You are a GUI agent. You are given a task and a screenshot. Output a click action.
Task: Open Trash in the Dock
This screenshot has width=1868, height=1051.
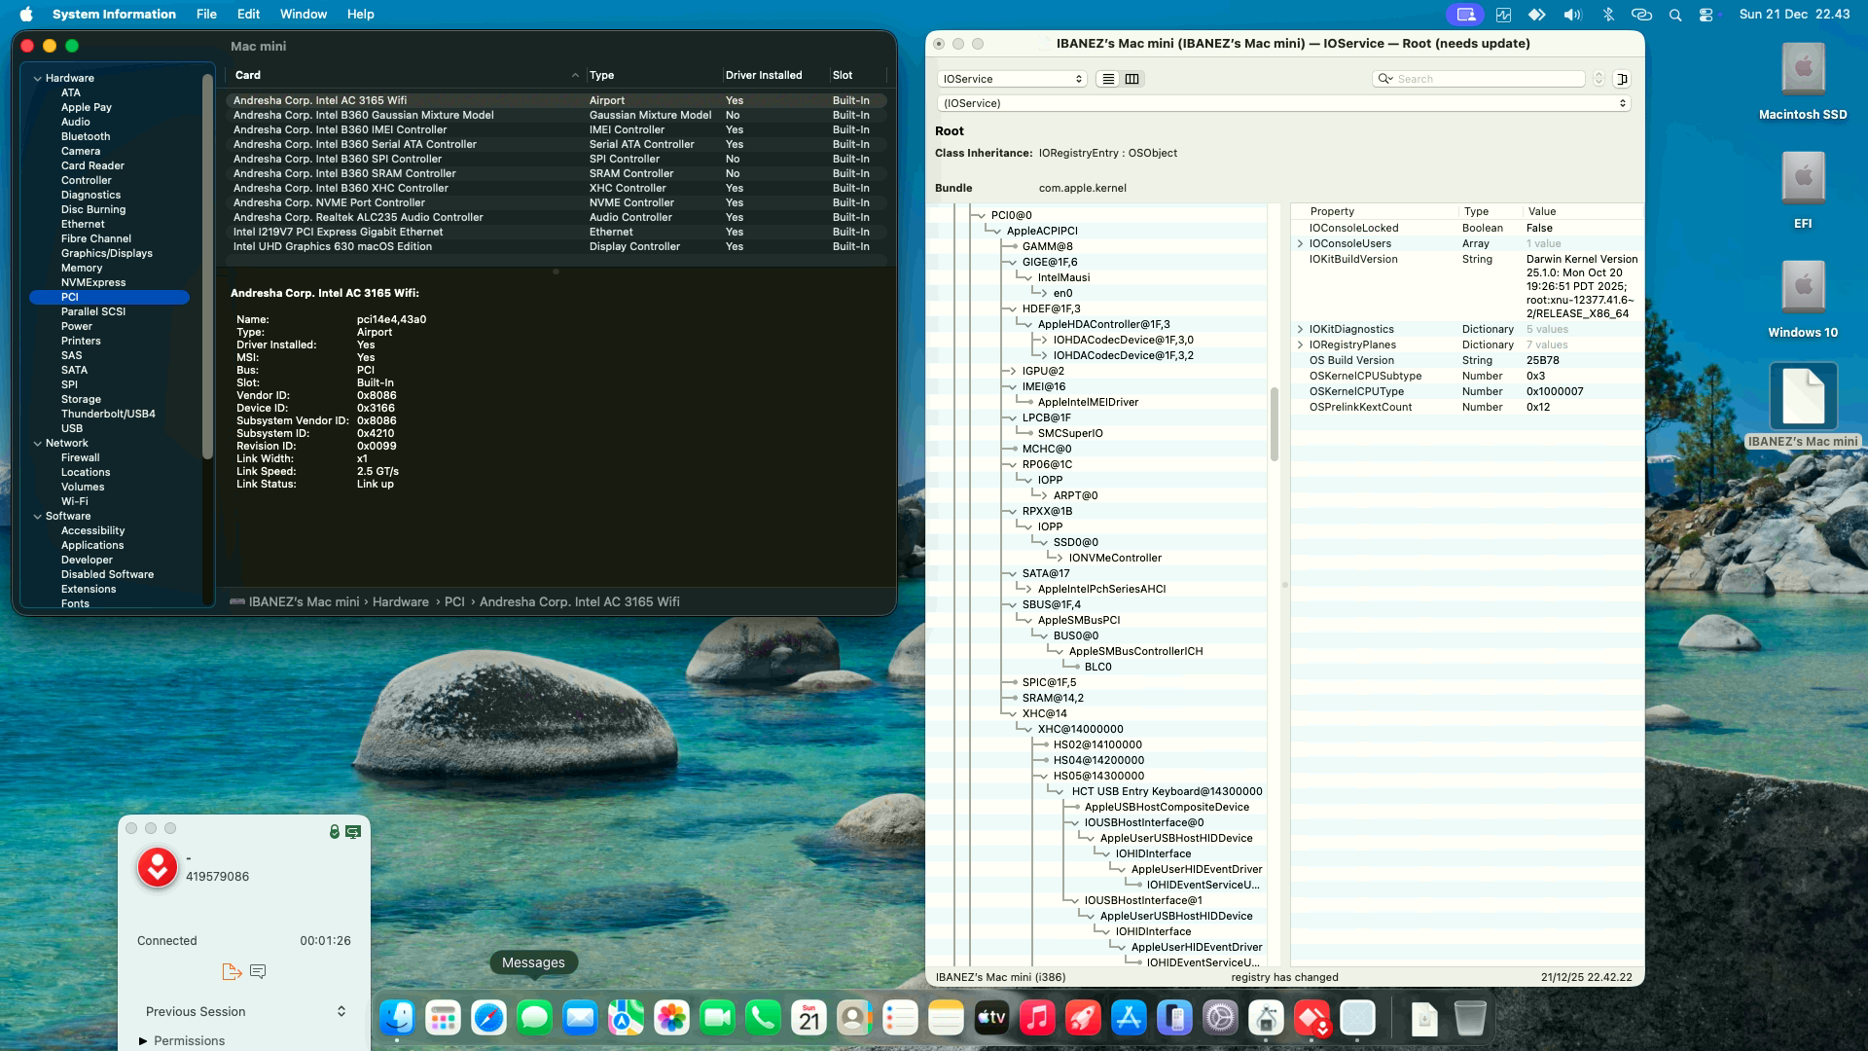1470,1018
